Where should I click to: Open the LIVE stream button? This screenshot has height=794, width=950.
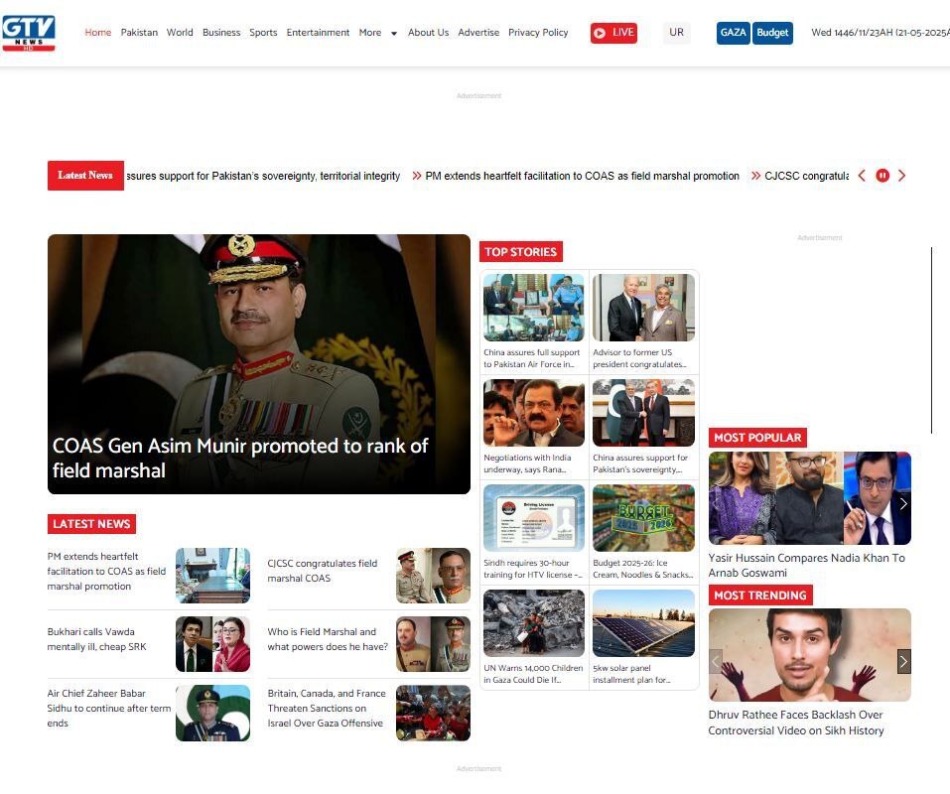[x=613, y=33]
